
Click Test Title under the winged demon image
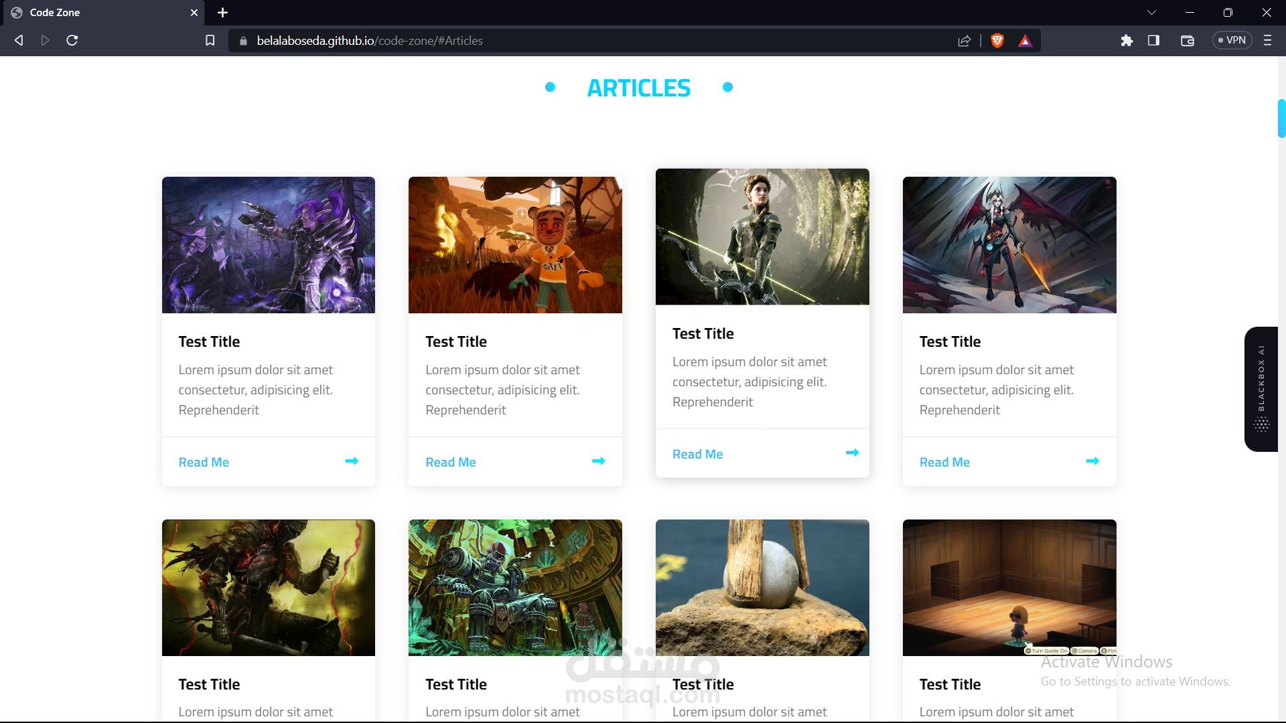pyautogui.click(x=950, y=342)
